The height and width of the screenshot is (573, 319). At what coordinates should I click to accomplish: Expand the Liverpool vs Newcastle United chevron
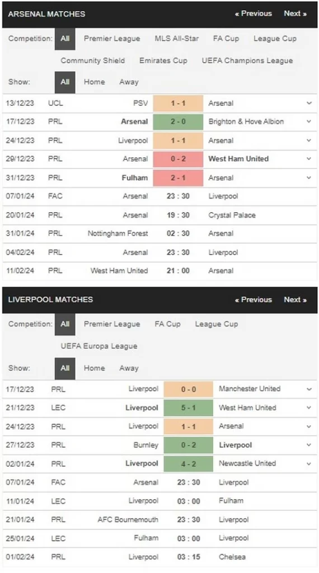tap(309, 464)
